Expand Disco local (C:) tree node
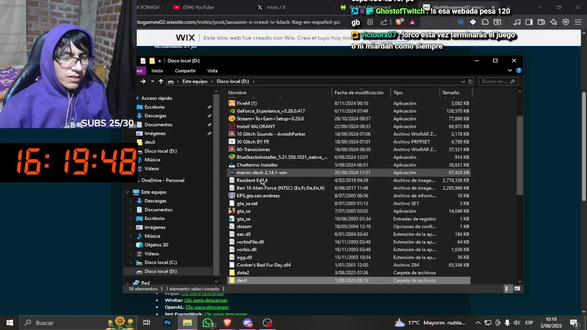The width and height of the screenshot is (587, 330). [131, 262]
